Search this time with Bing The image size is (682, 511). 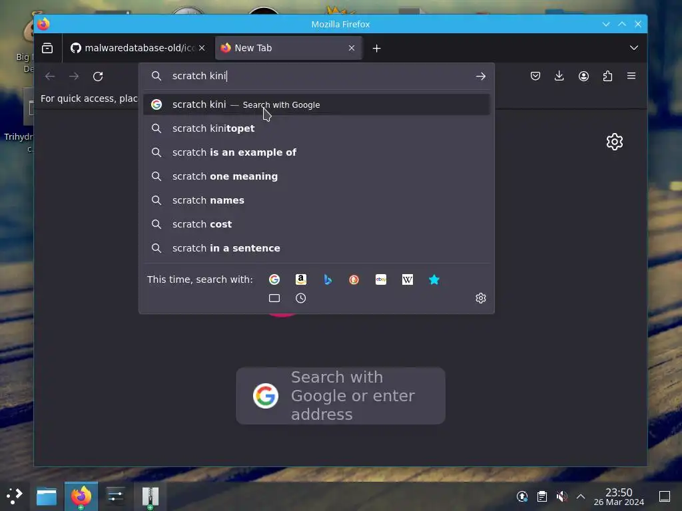pos(328,279)
